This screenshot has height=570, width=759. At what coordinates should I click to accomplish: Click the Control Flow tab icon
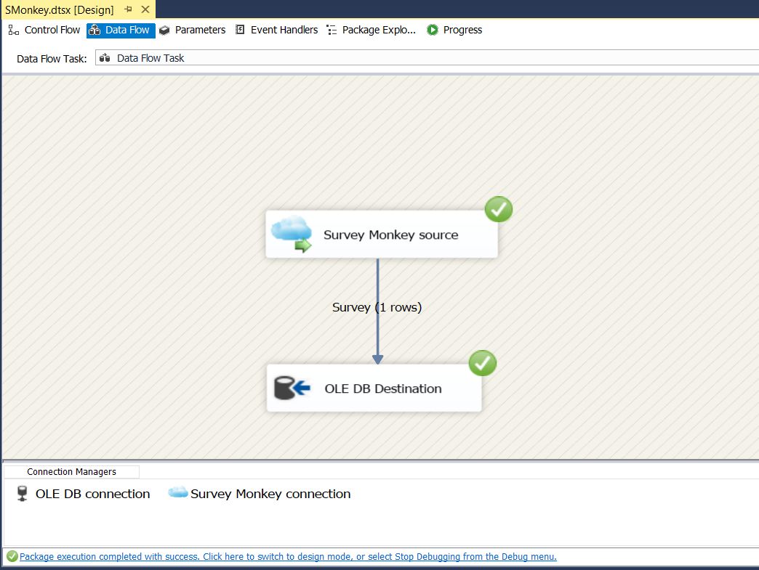14,30
